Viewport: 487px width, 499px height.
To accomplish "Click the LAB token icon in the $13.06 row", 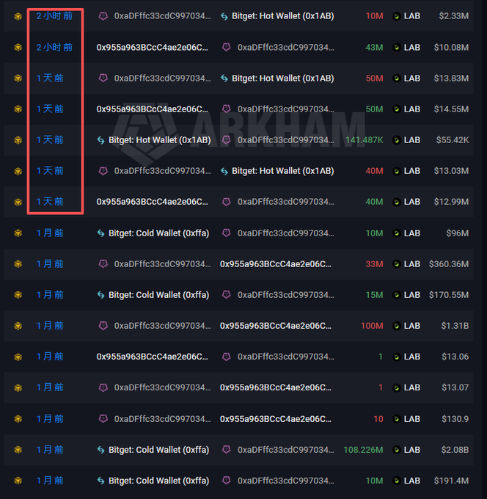I will point(396,357).
